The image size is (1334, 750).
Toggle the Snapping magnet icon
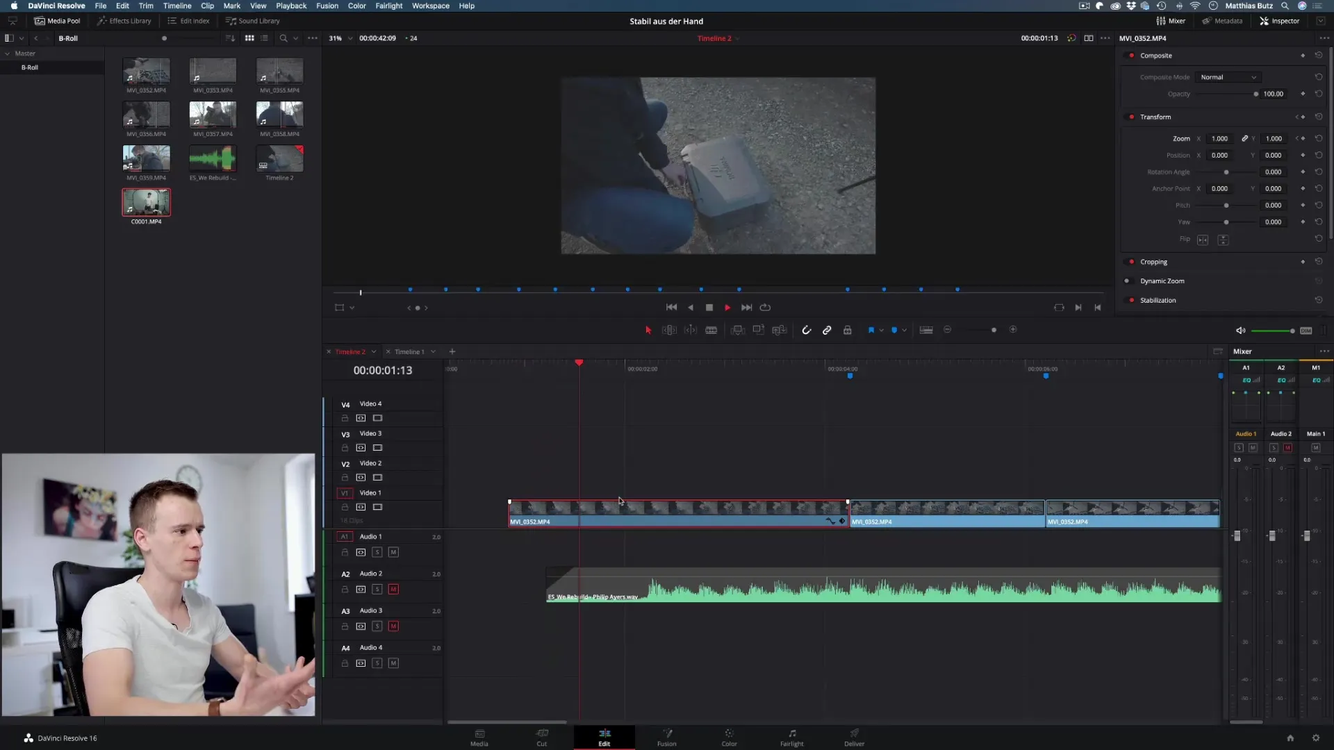(x=806, y=331)
